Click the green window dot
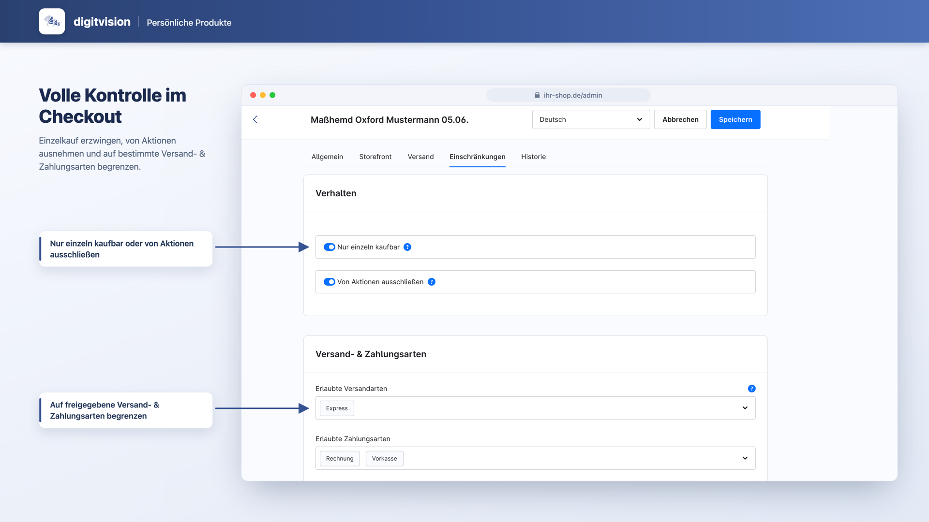This screenshot has width=929, height=522. 272,95
